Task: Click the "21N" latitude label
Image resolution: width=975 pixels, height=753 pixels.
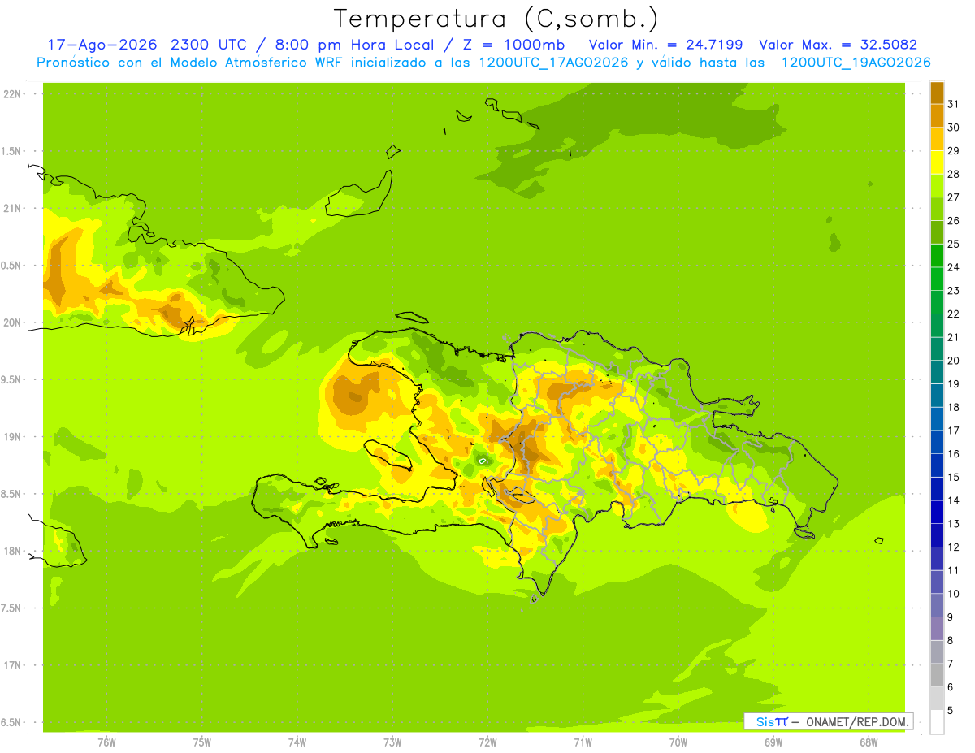Action: (x=11, y=208)
